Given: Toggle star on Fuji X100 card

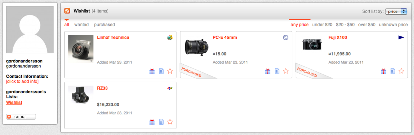Looking at the screenshot, I should pos(401,71).
